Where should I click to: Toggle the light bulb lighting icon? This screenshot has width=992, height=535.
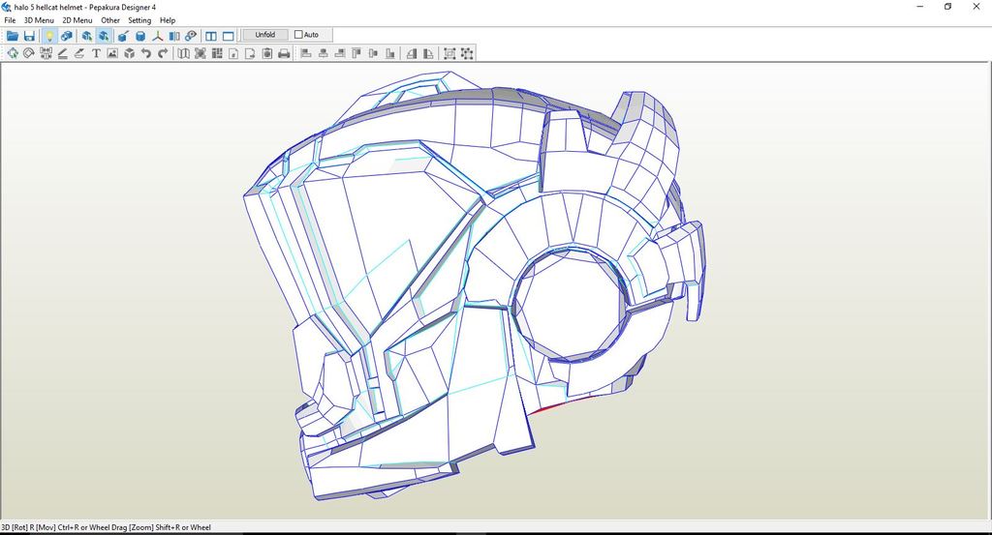(x=49, y=36)
